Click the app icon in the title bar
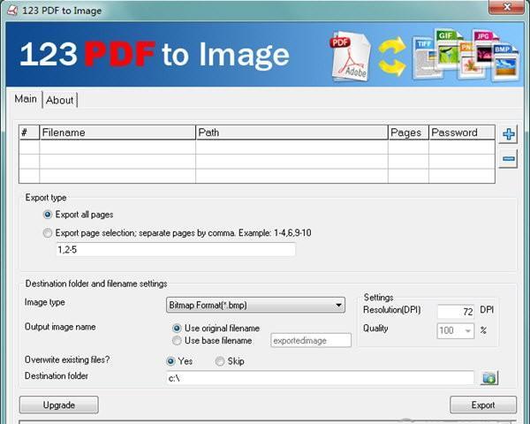The width and height of the screenshot is (530, 424). (x=12, y=11)
